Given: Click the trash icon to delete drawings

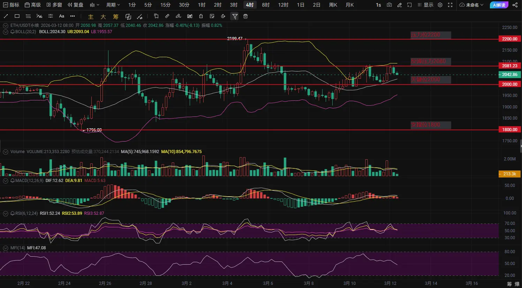Looking at the screenshot, I should click(x=245, y=16).
